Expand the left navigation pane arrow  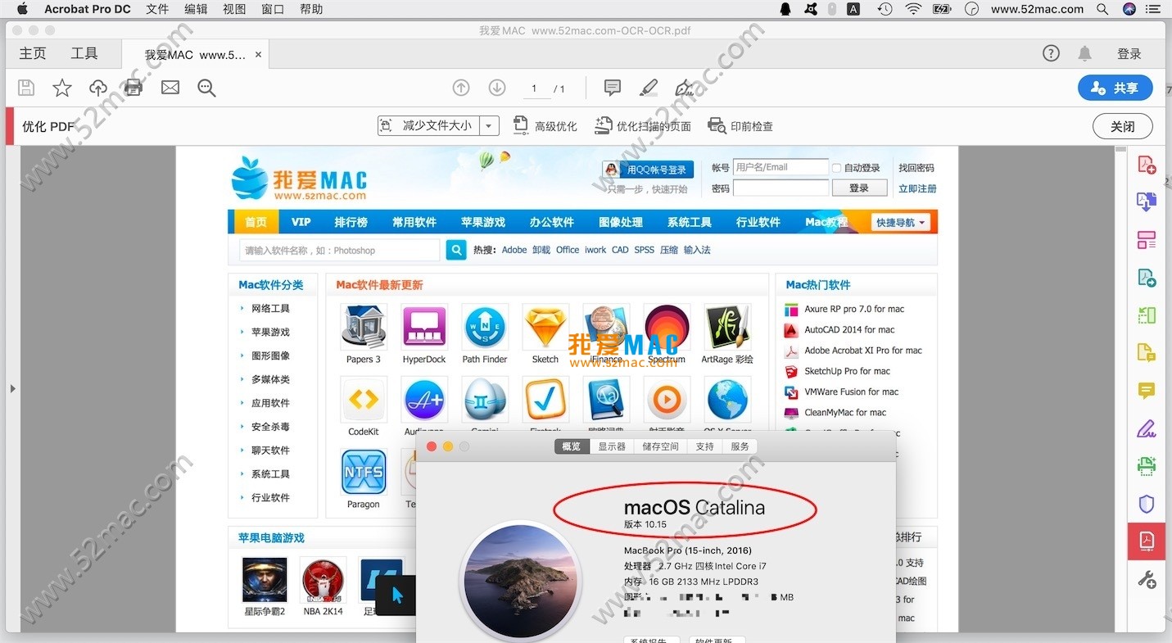12,388
